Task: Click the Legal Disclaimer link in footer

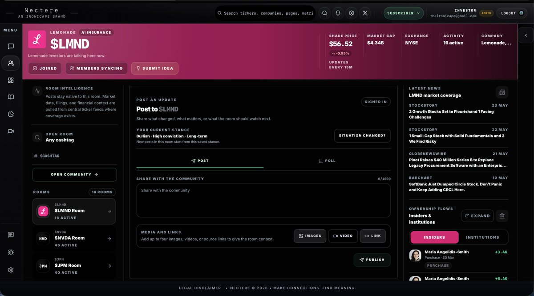Action: click(200, 288)
